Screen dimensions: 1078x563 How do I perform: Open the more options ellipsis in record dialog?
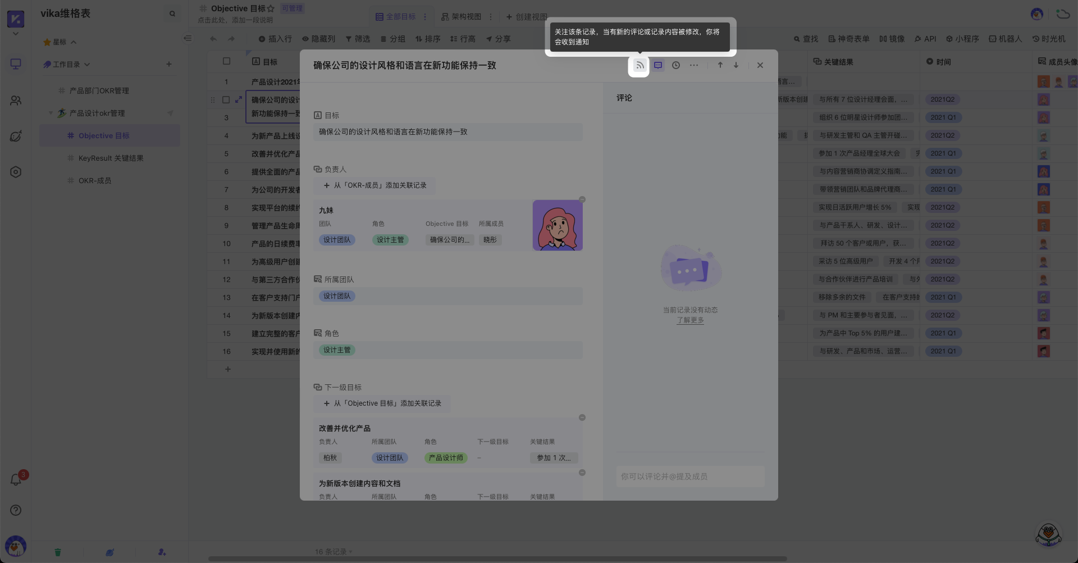pos(694,65)
